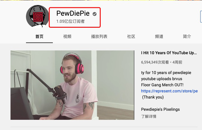Open the 播放列表 tab
Image resolution: width=202 pixels, height=130 pixels.
point(99,36)
